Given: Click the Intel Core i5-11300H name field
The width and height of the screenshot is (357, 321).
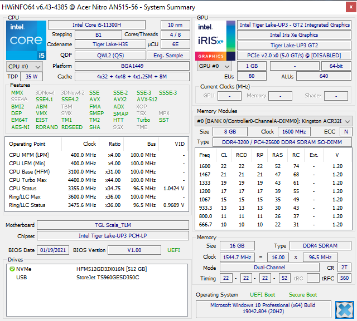Looking at the screenshot, I should click(101, 25).
